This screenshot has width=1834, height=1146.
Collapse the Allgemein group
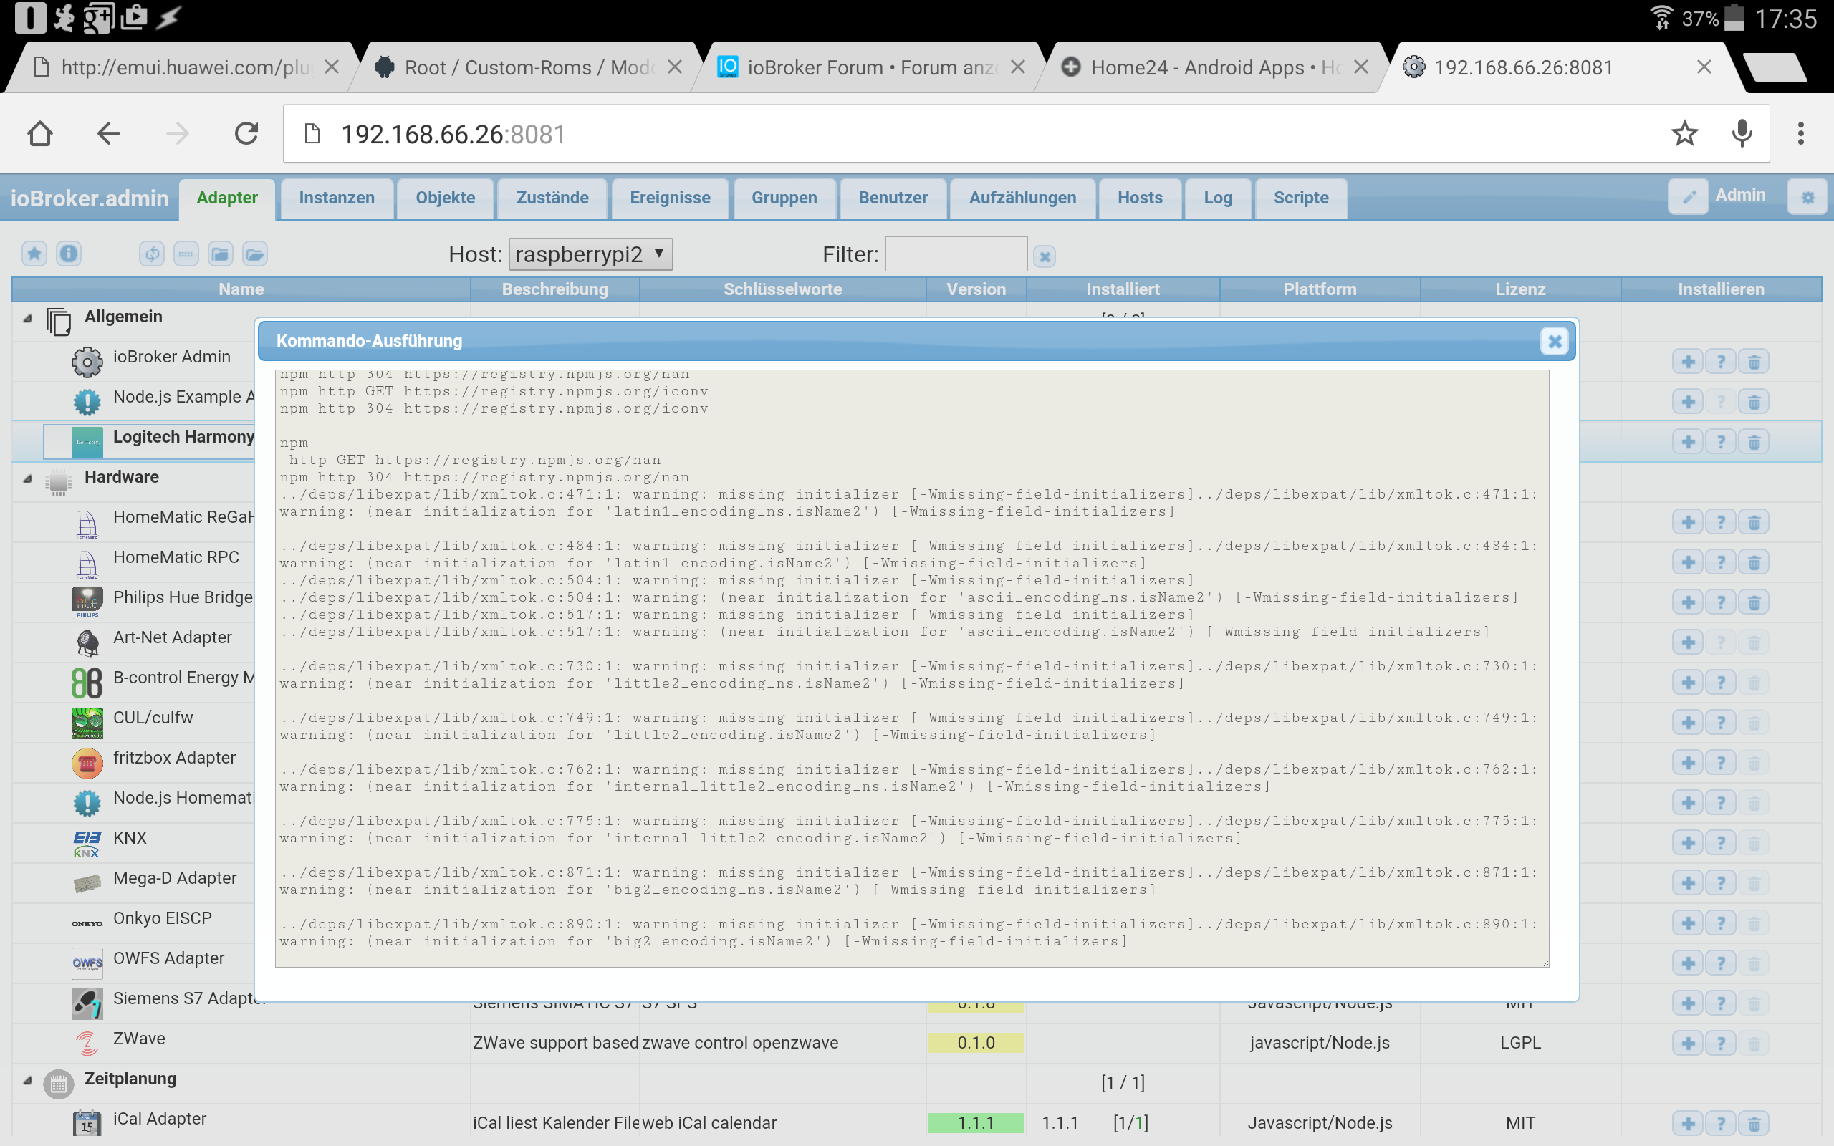[x=28, y=318]
